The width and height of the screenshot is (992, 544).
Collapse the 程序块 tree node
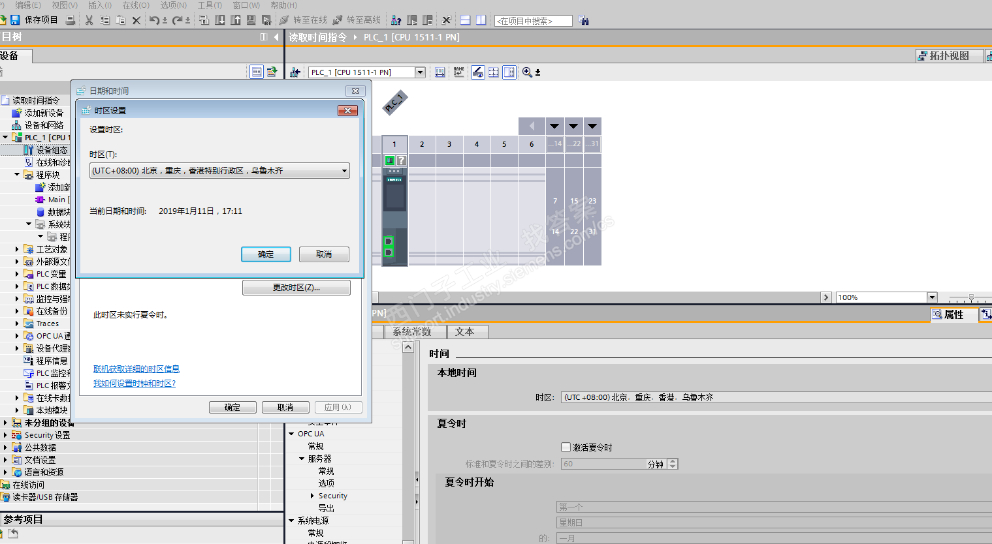17,175
